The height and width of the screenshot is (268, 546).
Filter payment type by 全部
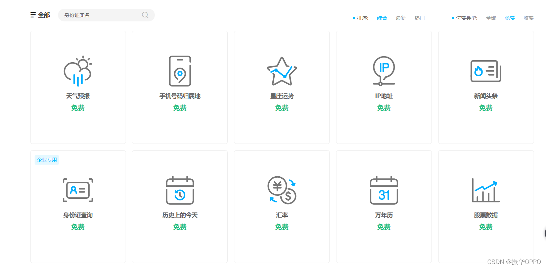(x=491, y=18)
